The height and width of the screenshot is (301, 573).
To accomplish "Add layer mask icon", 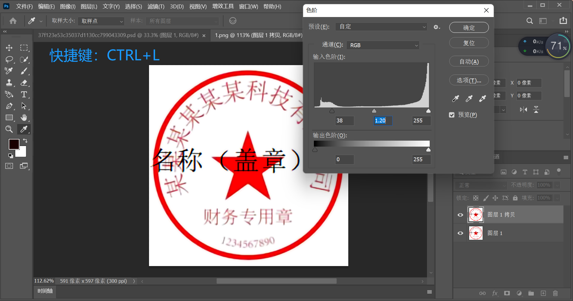I will (x=507, y=293).
